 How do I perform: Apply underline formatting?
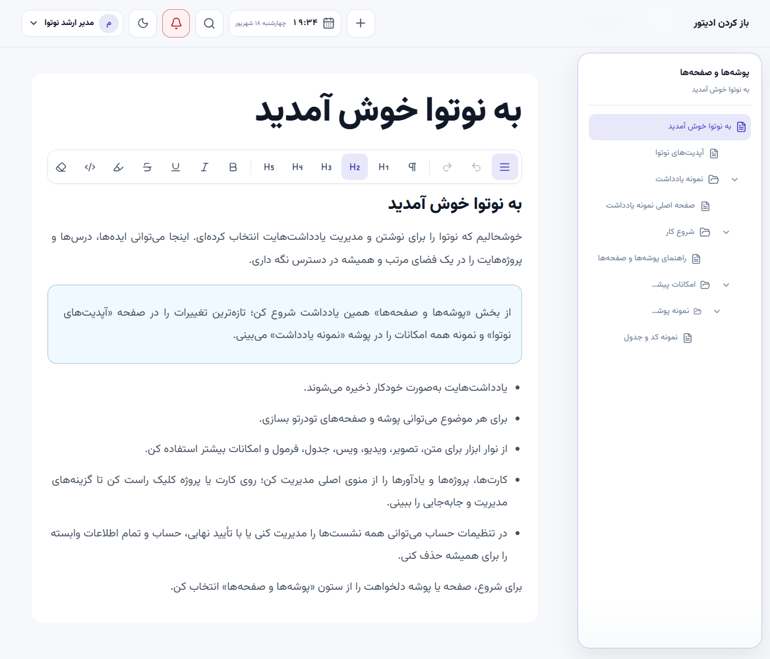click(x=176, y=167)
